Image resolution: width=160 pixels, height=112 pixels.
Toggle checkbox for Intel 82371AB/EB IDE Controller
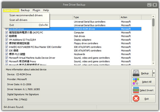(x=7, y=47)
